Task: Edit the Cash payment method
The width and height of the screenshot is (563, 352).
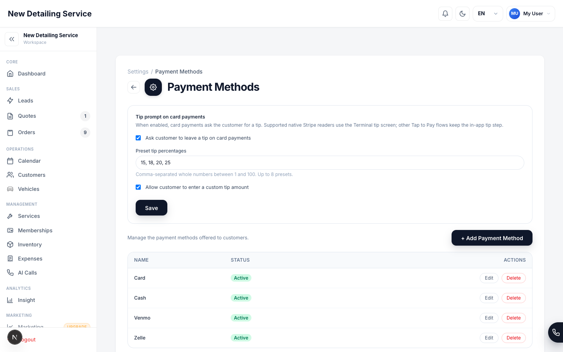Action: [x=489, y=298]
